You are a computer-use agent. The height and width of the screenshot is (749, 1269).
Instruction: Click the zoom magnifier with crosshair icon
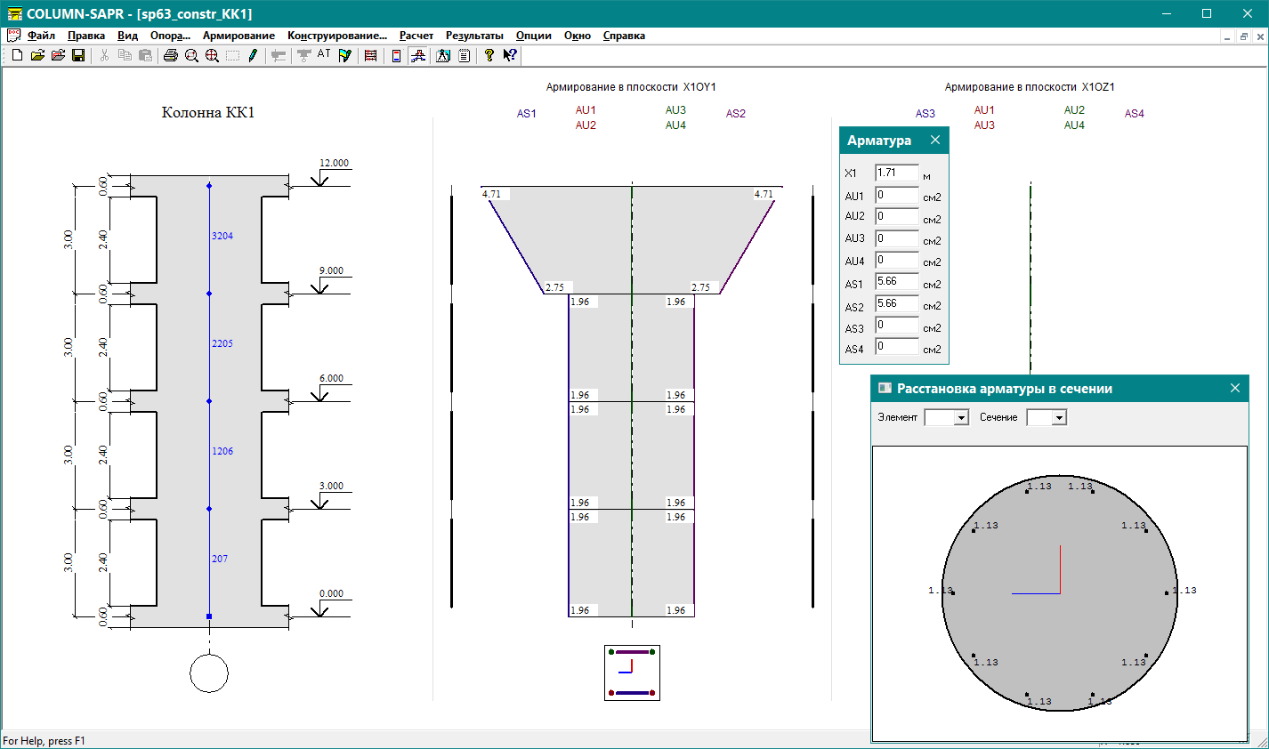(212, 55)
